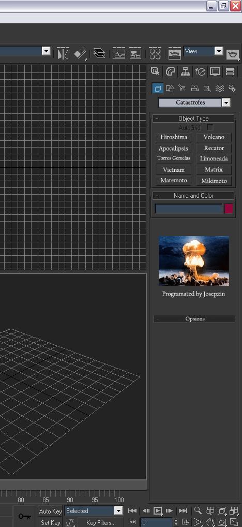Image resolution: width=242 pixels, height=527 pixels.
Task: Select the Cameras category icon
Action: coord(194,88)
